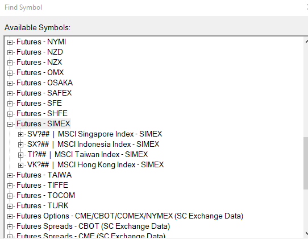Select the Futures - OSAKA row
This screenshot has width=308, height=239.
tap(44, 83)
